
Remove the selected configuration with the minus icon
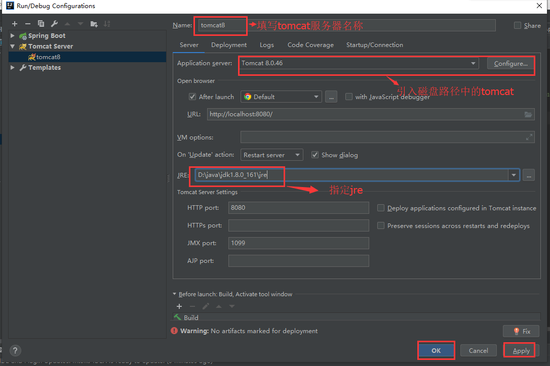click(28, 24)
